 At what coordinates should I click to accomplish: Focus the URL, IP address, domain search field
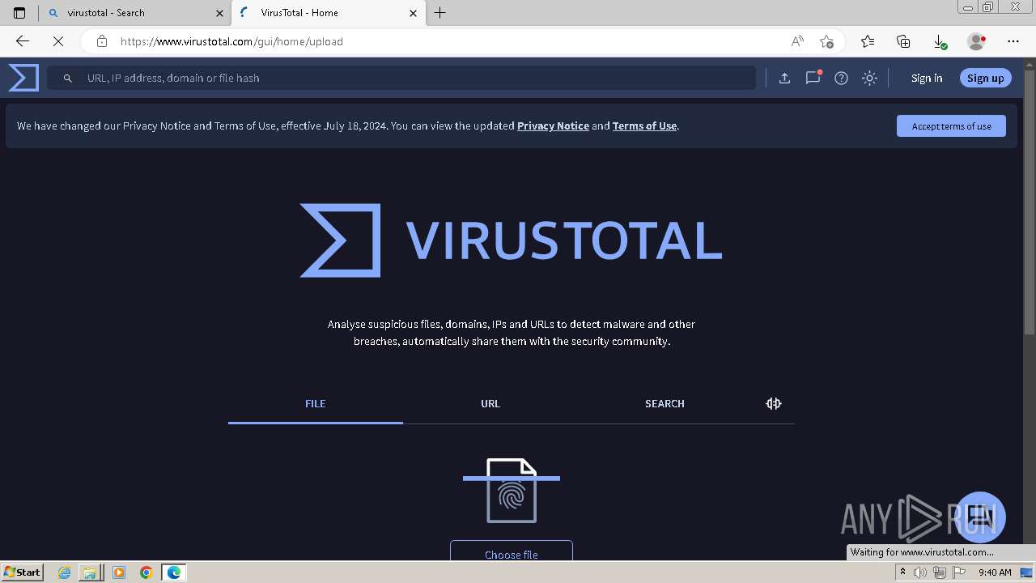[x=401, y=78]
